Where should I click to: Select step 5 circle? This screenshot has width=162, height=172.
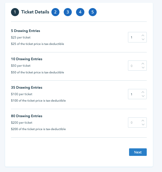(x=92, y=12)
